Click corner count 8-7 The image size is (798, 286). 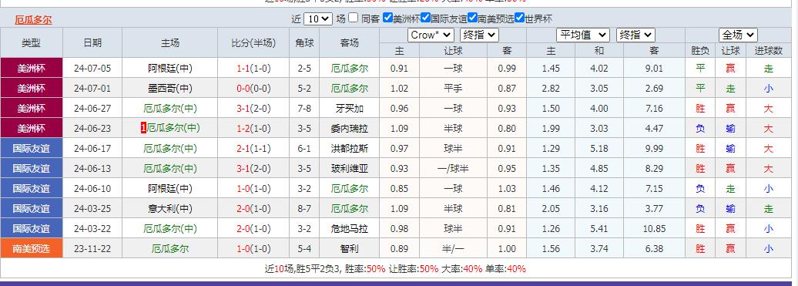(304, 209)
